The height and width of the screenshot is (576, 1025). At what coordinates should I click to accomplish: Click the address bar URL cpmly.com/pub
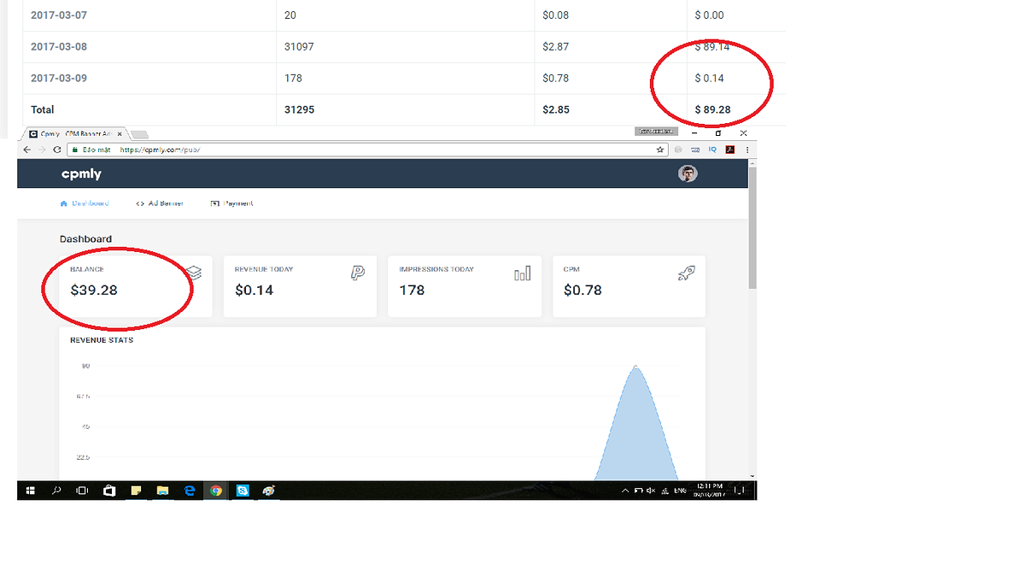[161, 150]
